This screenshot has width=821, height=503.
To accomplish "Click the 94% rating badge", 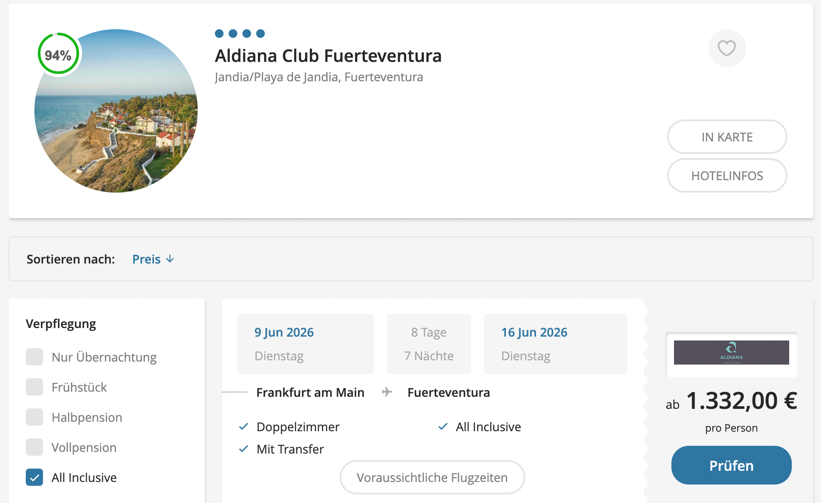I will coord(58,54).
